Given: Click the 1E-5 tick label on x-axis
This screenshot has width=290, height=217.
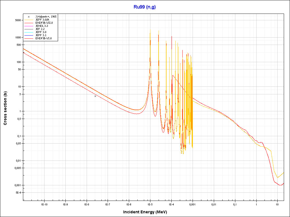Looking at the screenshot, I should tap(150, 204).
